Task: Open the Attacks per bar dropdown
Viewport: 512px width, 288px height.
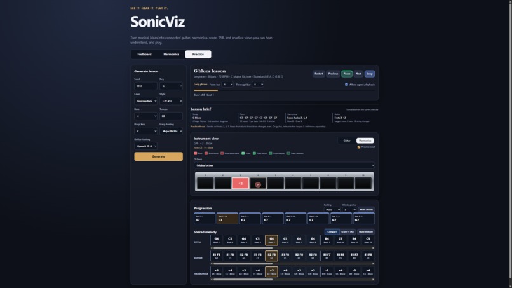Action: (x=349, y=210)
